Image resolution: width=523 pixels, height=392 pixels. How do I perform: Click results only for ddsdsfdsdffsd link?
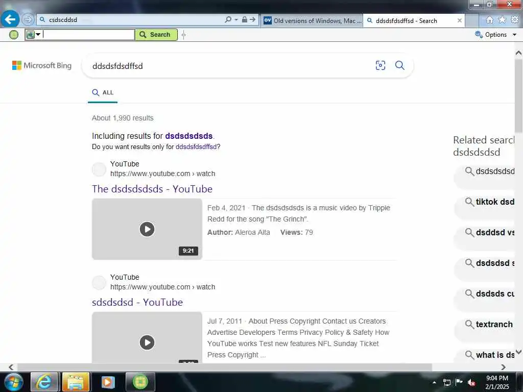point(196,146)
